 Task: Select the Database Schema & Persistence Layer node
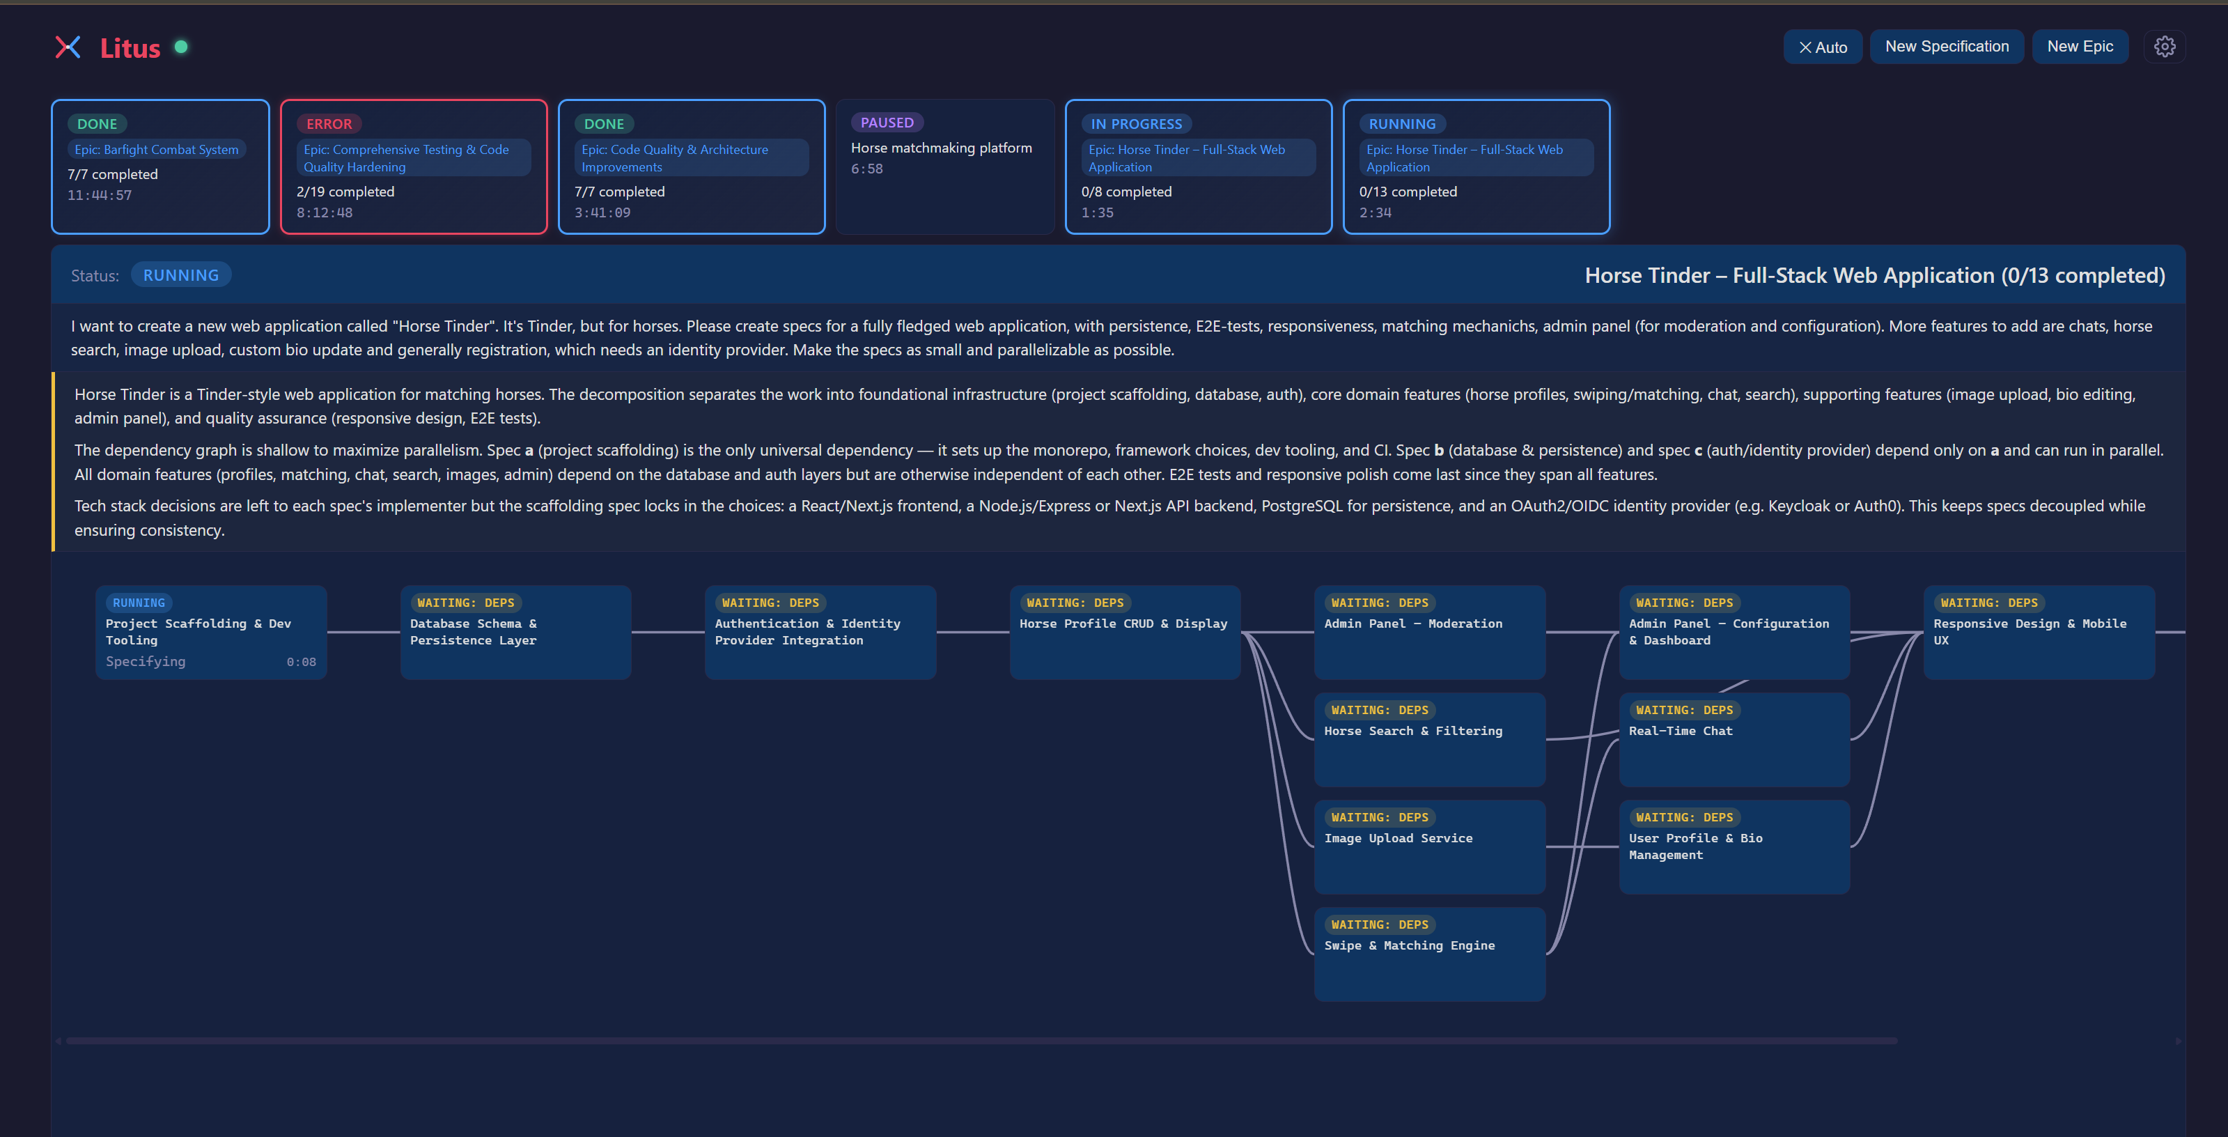pos(515,633)
